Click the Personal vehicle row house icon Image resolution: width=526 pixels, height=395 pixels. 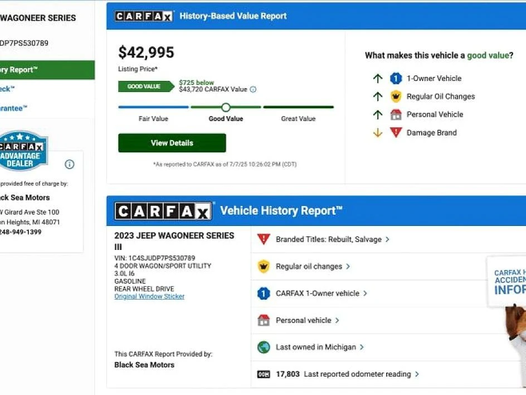[264, 320]
